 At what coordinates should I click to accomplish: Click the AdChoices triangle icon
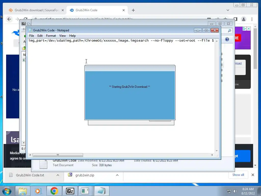coord(244,29)
